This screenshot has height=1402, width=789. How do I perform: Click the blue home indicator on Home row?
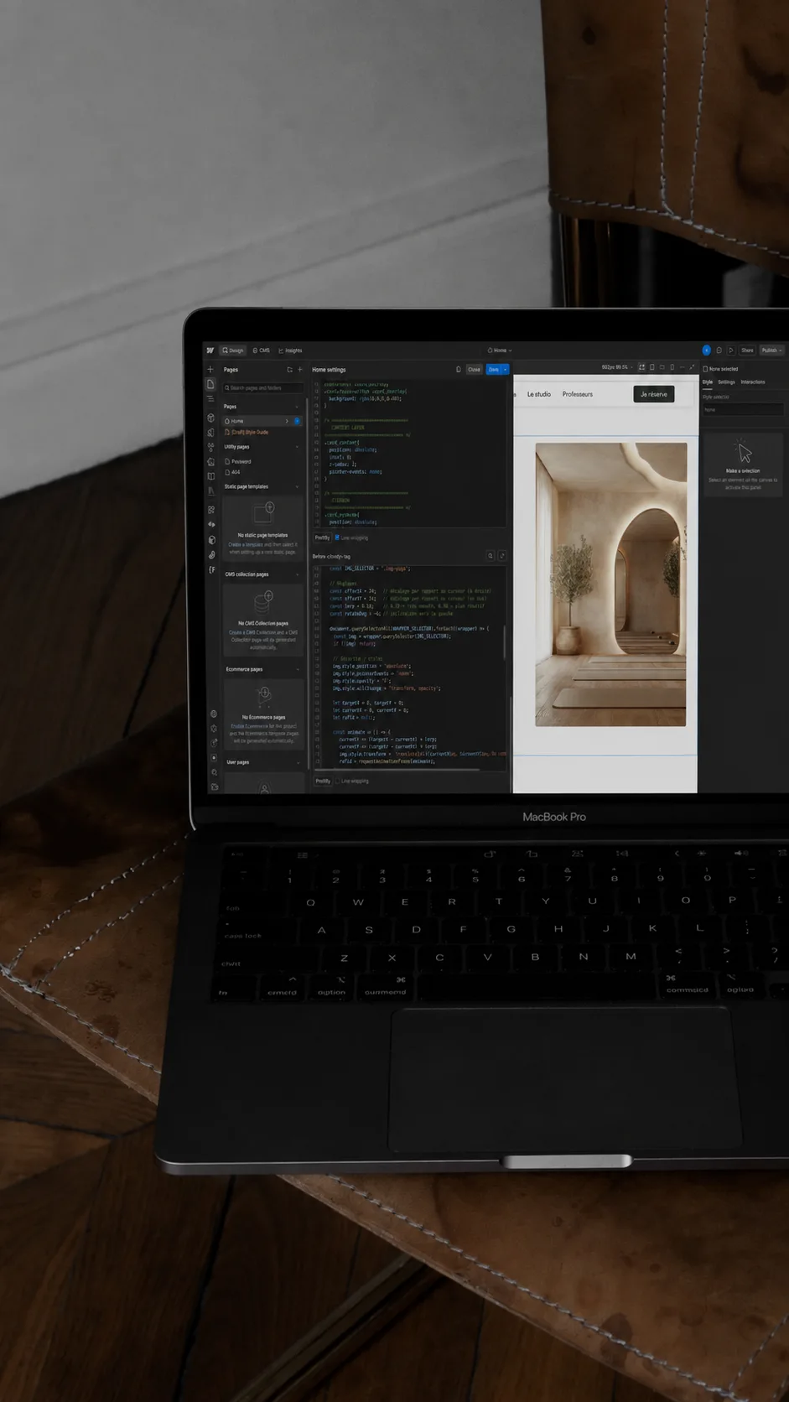(297, 421)
